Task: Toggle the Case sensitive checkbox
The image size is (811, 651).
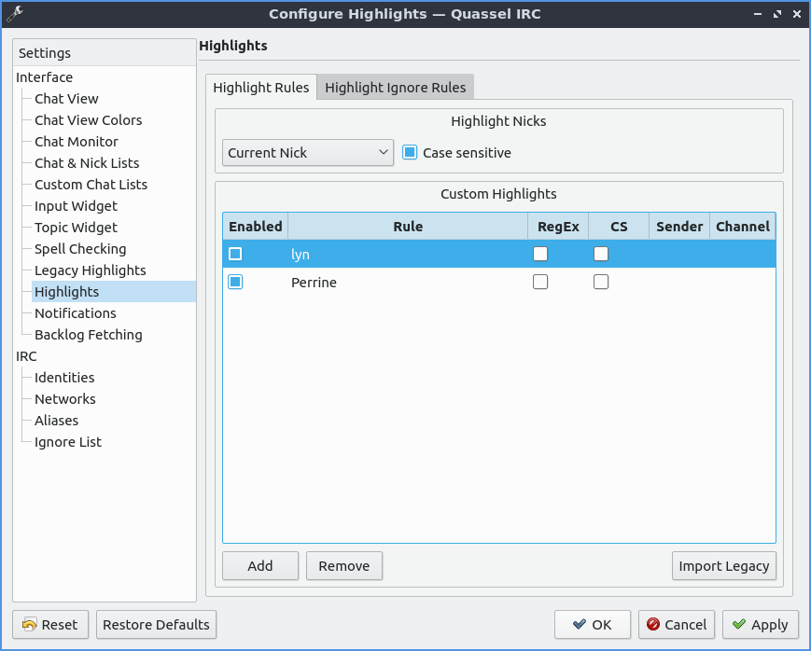Action: [x=410, y=153]
